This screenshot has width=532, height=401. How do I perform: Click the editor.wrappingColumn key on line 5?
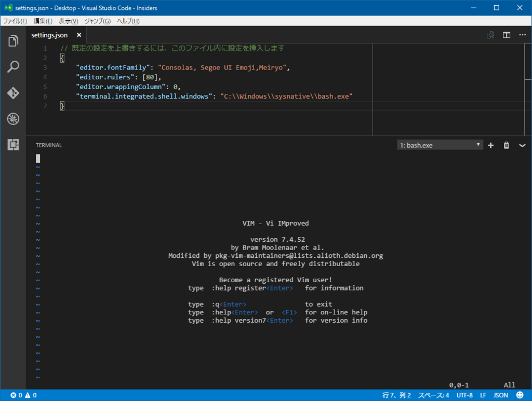(121, 87)
